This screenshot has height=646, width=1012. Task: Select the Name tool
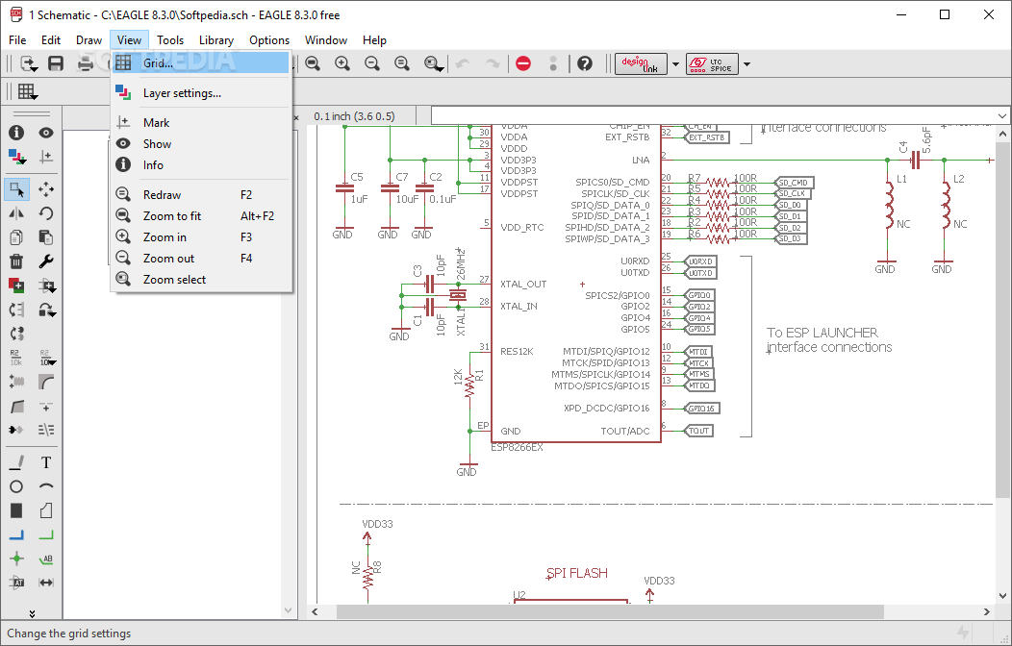[x=16, y=358]
